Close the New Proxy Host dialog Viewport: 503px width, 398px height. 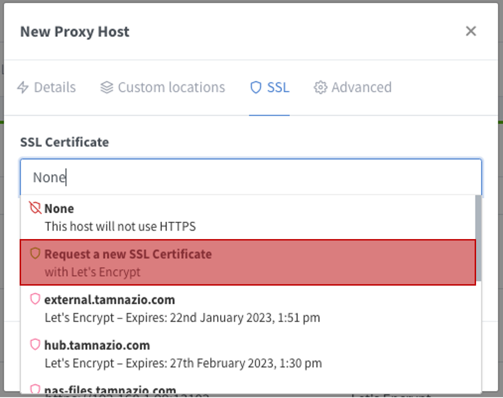(471, 31)
